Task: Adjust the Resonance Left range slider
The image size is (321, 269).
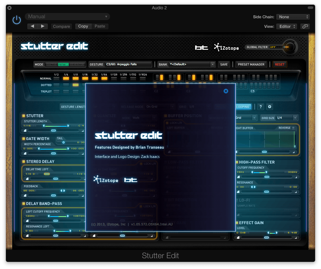Action: pos(62,231)
